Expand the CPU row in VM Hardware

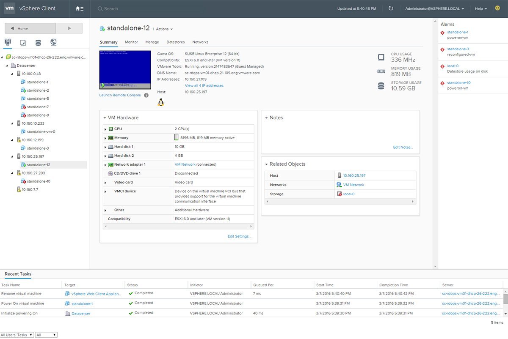[105, 129]
